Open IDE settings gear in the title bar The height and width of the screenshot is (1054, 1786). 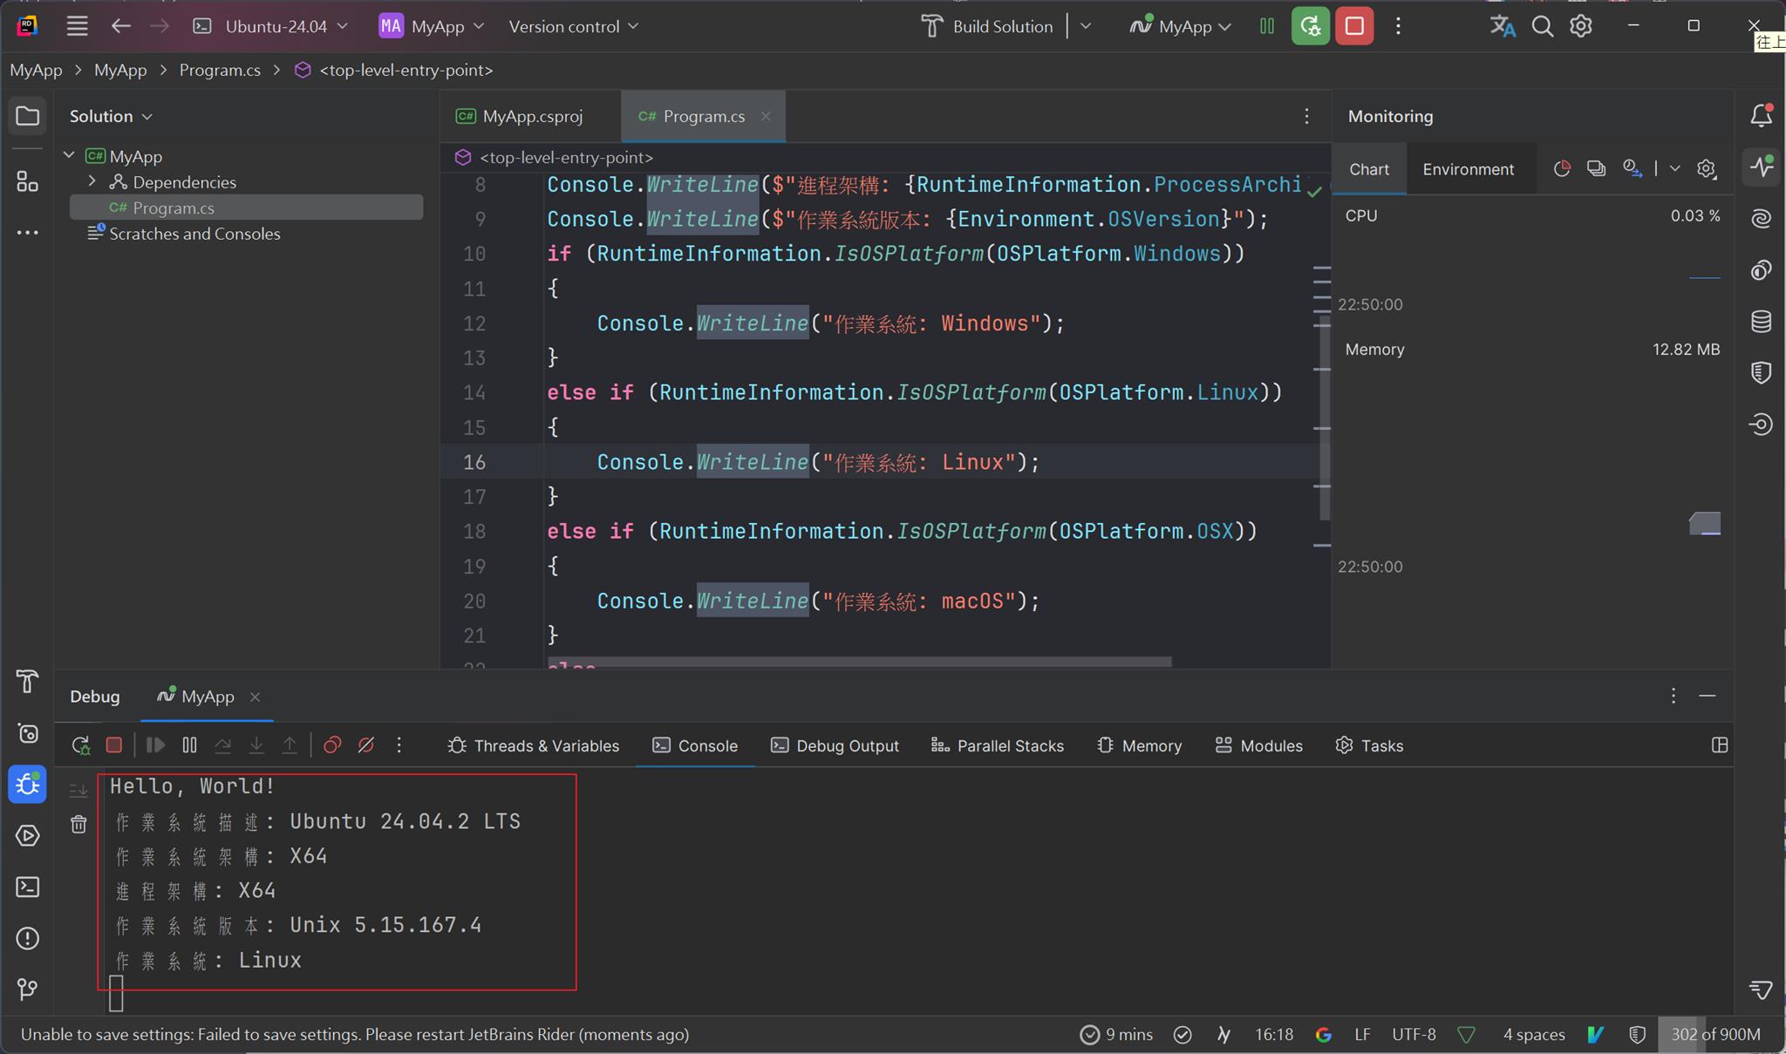click(1581, 26)
